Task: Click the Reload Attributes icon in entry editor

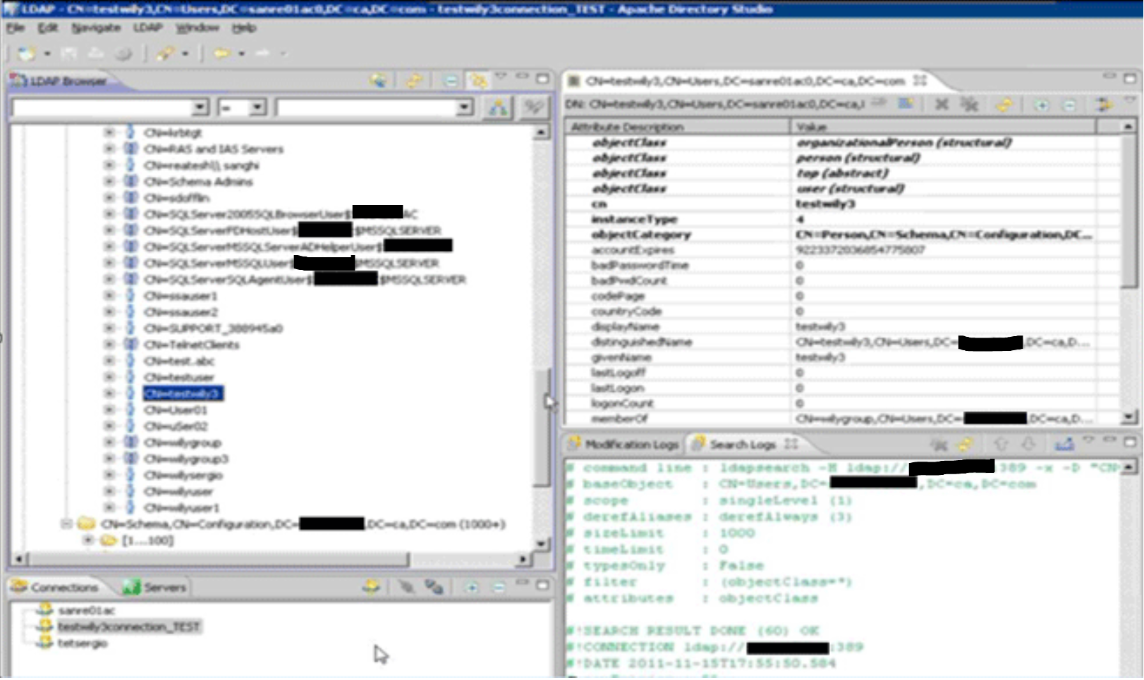Action: point(1004,104)
